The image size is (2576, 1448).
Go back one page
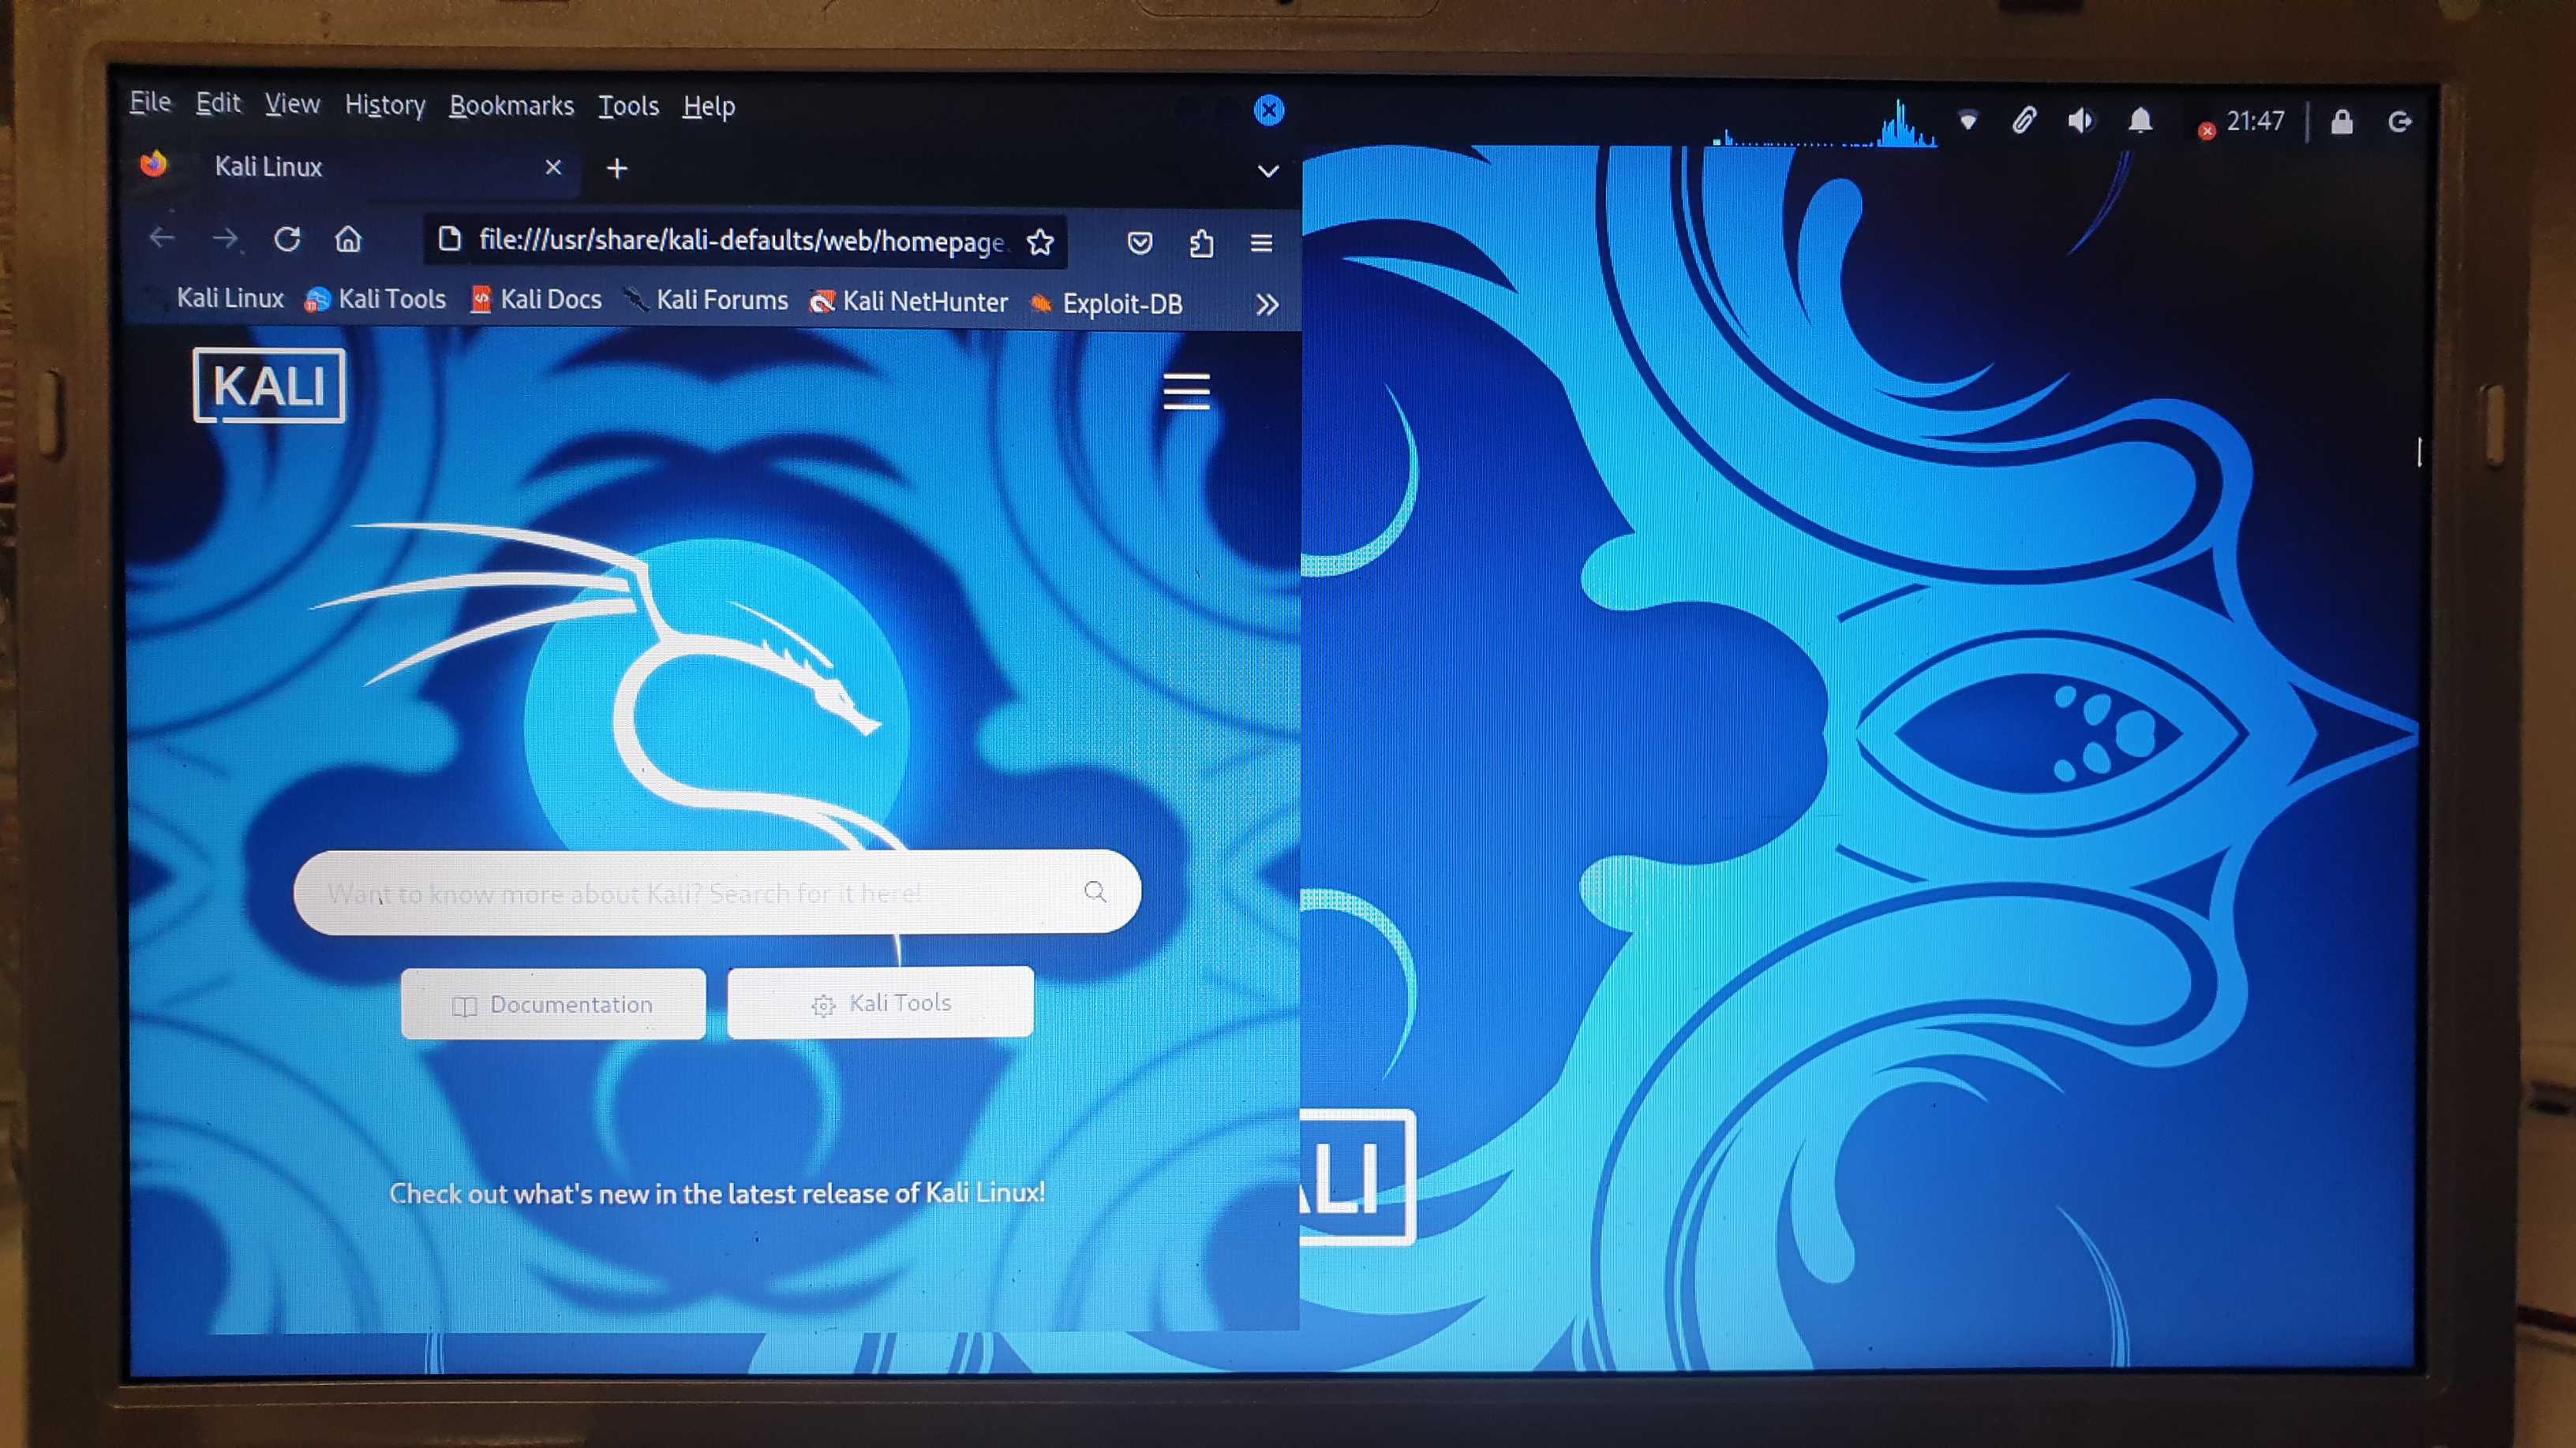click(162, 238)
